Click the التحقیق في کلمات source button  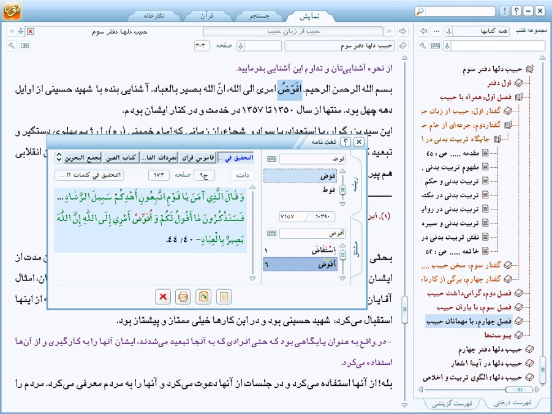click(x=89, y=175)
